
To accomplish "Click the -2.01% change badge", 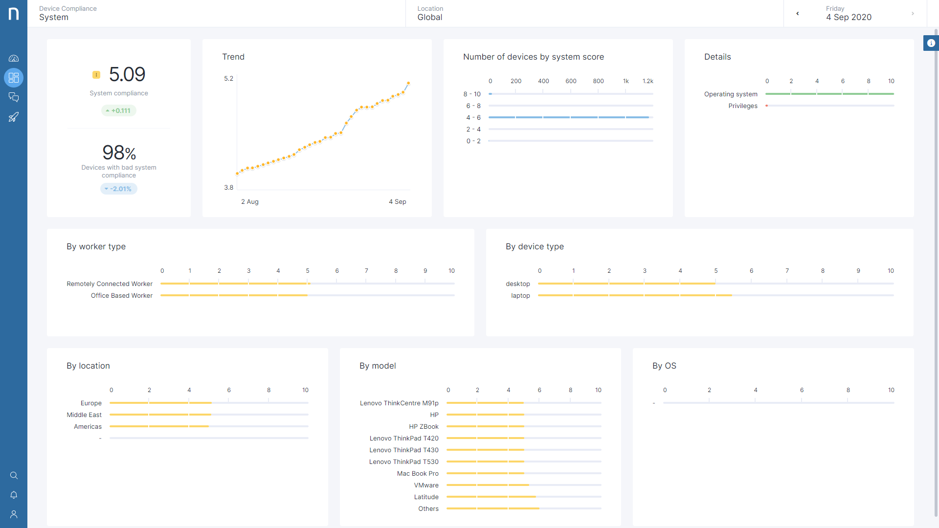I will pos(119,189).
